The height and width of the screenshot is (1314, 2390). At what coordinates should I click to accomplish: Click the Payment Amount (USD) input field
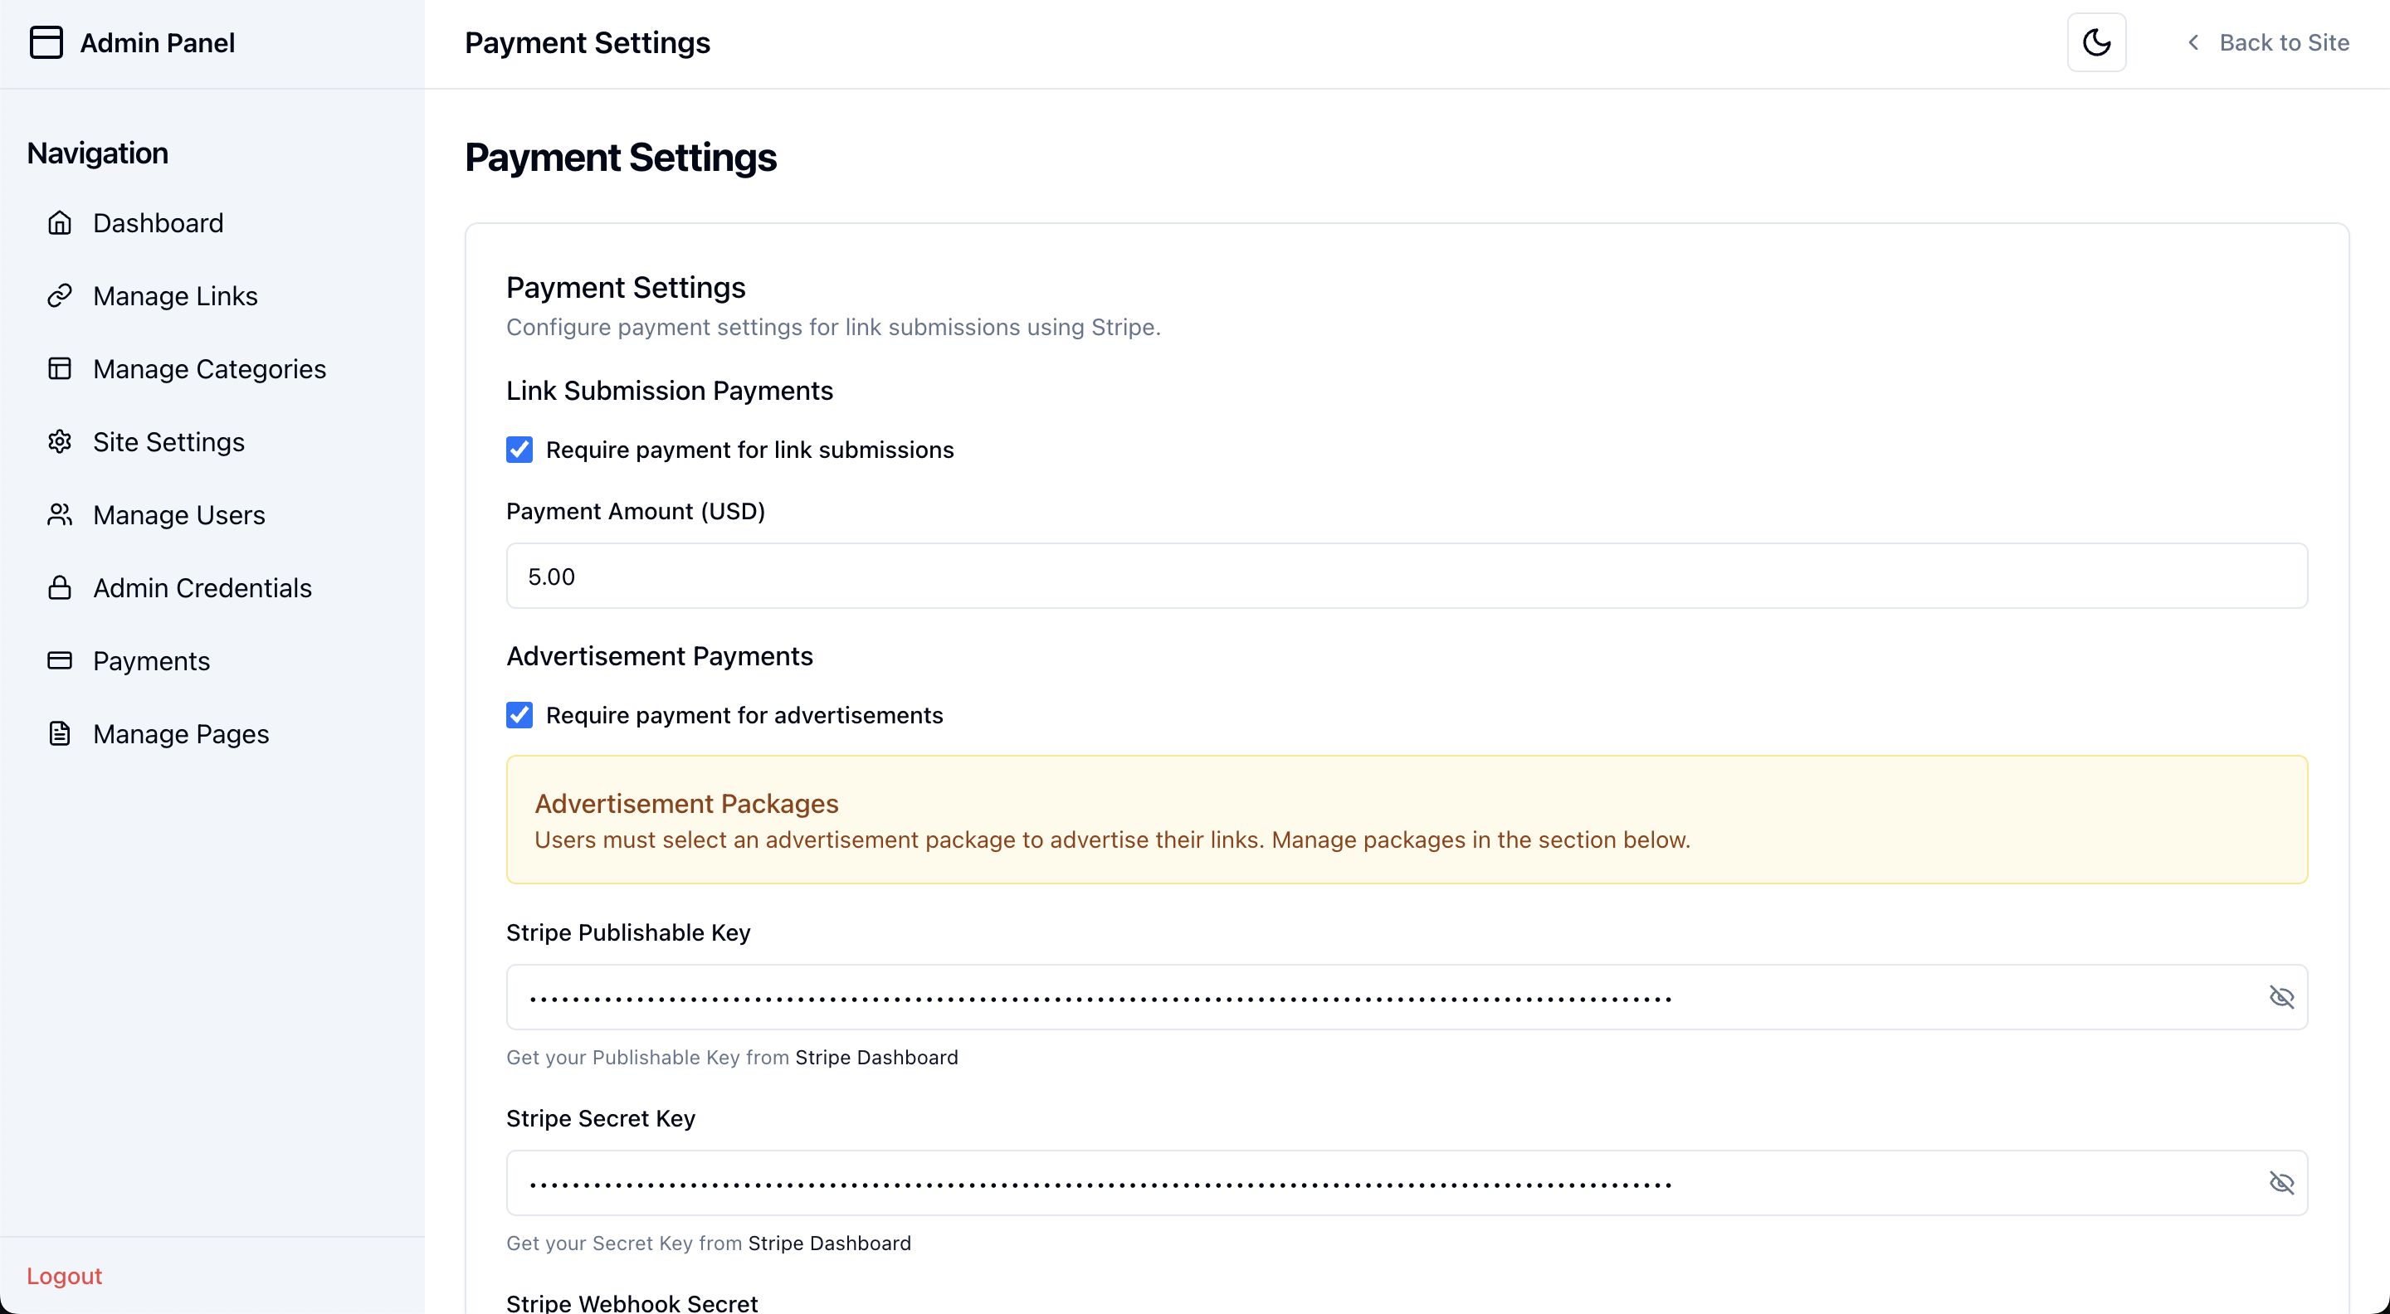pos(1407,576)
